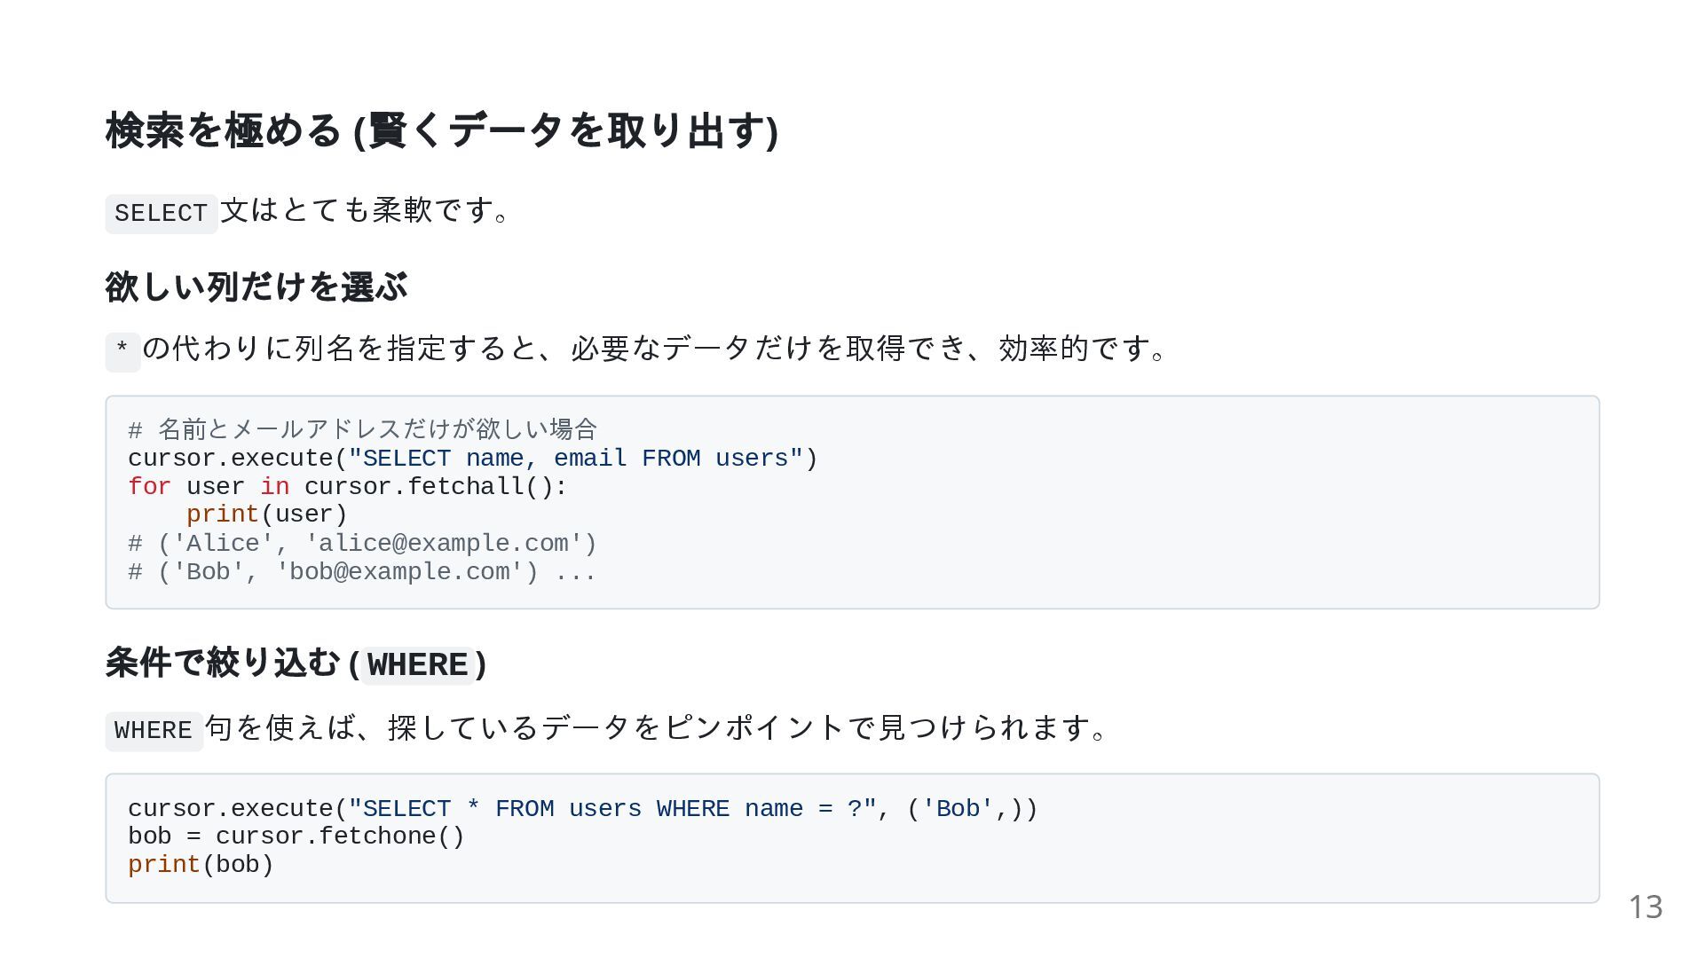Click the bold WHERE code in heading
Image resolution: width=1704 pixels, height=958 pixels.
point(418,665)
